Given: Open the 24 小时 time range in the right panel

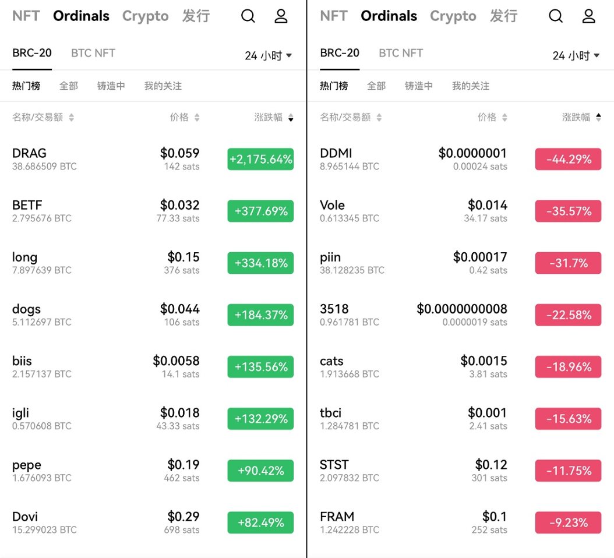Looking at the screenshot, I should [576, 56].
